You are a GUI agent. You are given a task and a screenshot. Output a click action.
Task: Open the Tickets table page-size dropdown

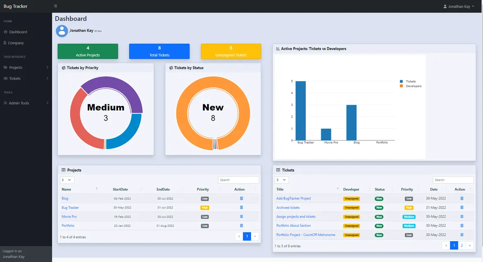click(x=282, y=180)
